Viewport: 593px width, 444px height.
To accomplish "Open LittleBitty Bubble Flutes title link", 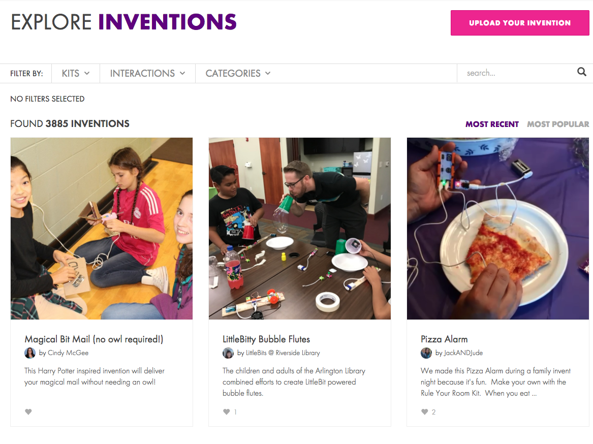I will point(266,339).
